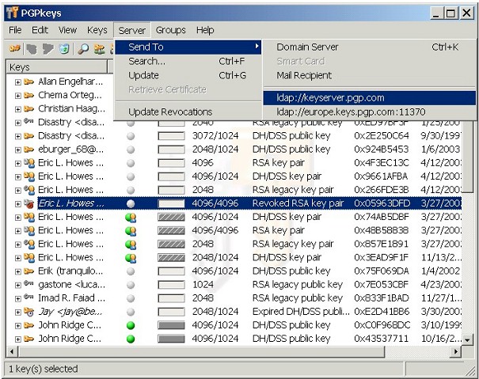Click key icon beside Christian Haag… entry

pyautogui.click(x=29, y=108)
